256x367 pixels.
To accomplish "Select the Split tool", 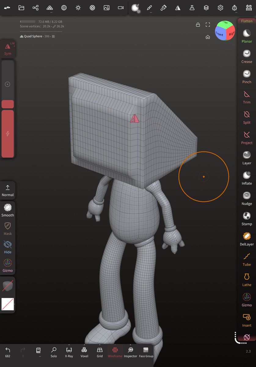I will click(247, 117).
